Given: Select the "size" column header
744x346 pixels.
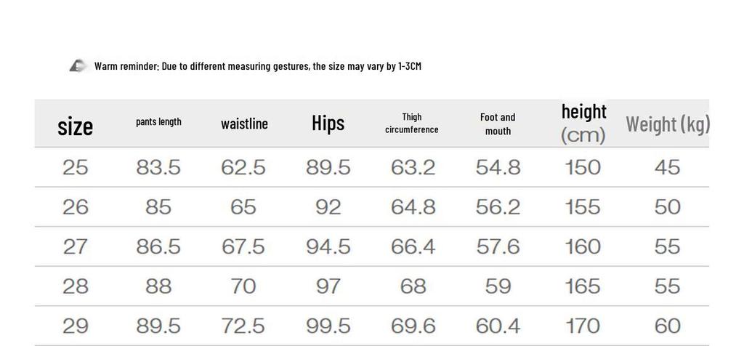Looking at the screenshot, I should (x=76, y=126).
